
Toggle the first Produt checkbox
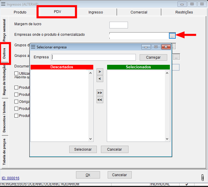pos(16,87)
